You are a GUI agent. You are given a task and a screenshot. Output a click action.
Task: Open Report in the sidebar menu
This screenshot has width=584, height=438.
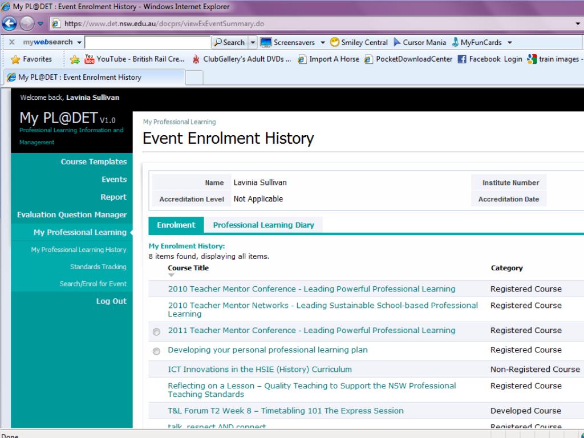113,197
